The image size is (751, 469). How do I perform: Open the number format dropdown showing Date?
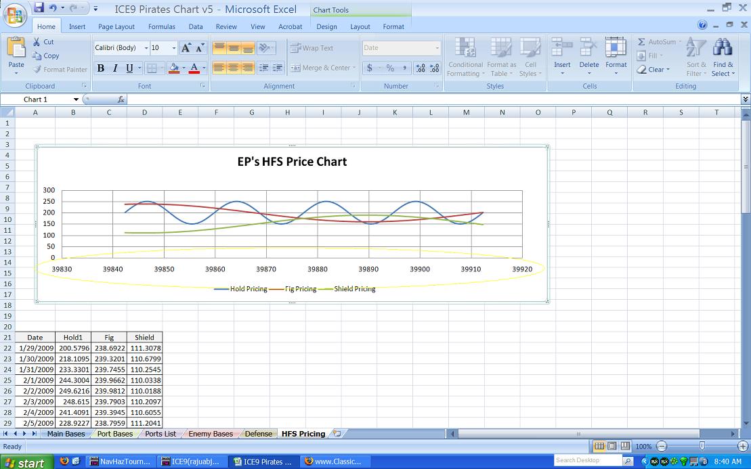[437, 48]
